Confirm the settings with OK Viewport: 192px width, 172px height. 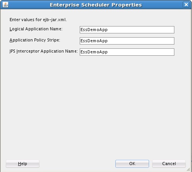pos(132,164)
